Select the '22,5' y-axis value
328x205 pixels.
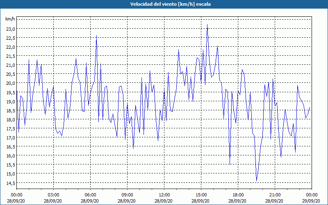pos(11,38)
